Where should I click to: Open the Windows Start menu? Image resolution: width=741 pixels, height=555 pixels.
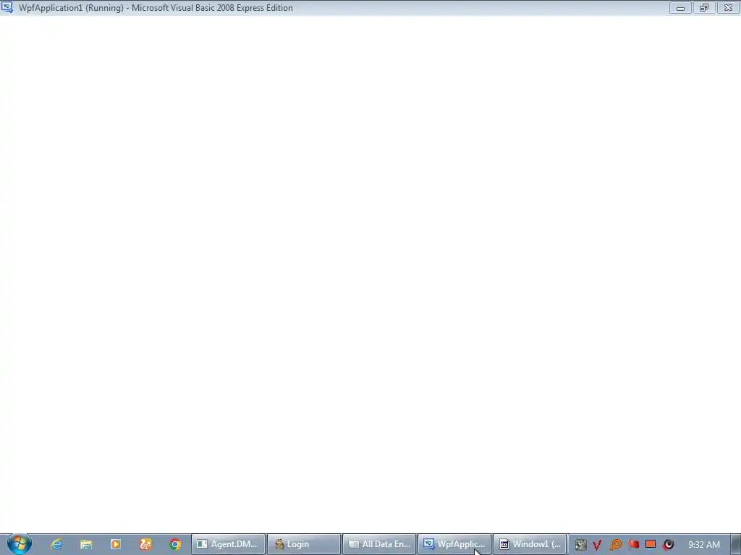point(19,543)
